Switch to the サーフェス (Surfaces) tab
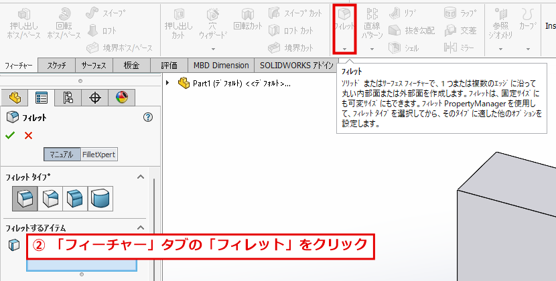 tap(94, 66)
